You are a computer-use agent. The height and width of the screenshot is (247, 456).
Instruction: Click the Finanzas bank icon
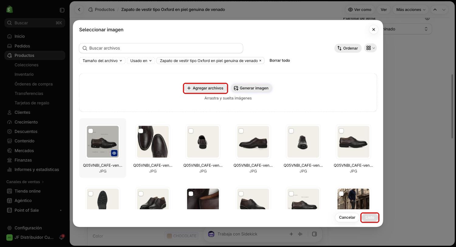tap(9, 160)
